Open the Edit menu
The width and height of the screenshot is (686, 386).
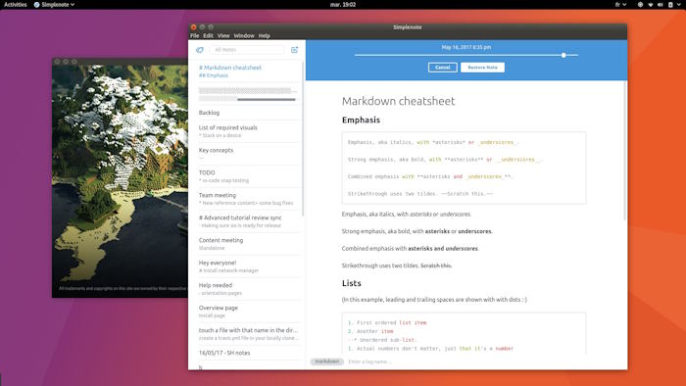[x=208, y=35]
